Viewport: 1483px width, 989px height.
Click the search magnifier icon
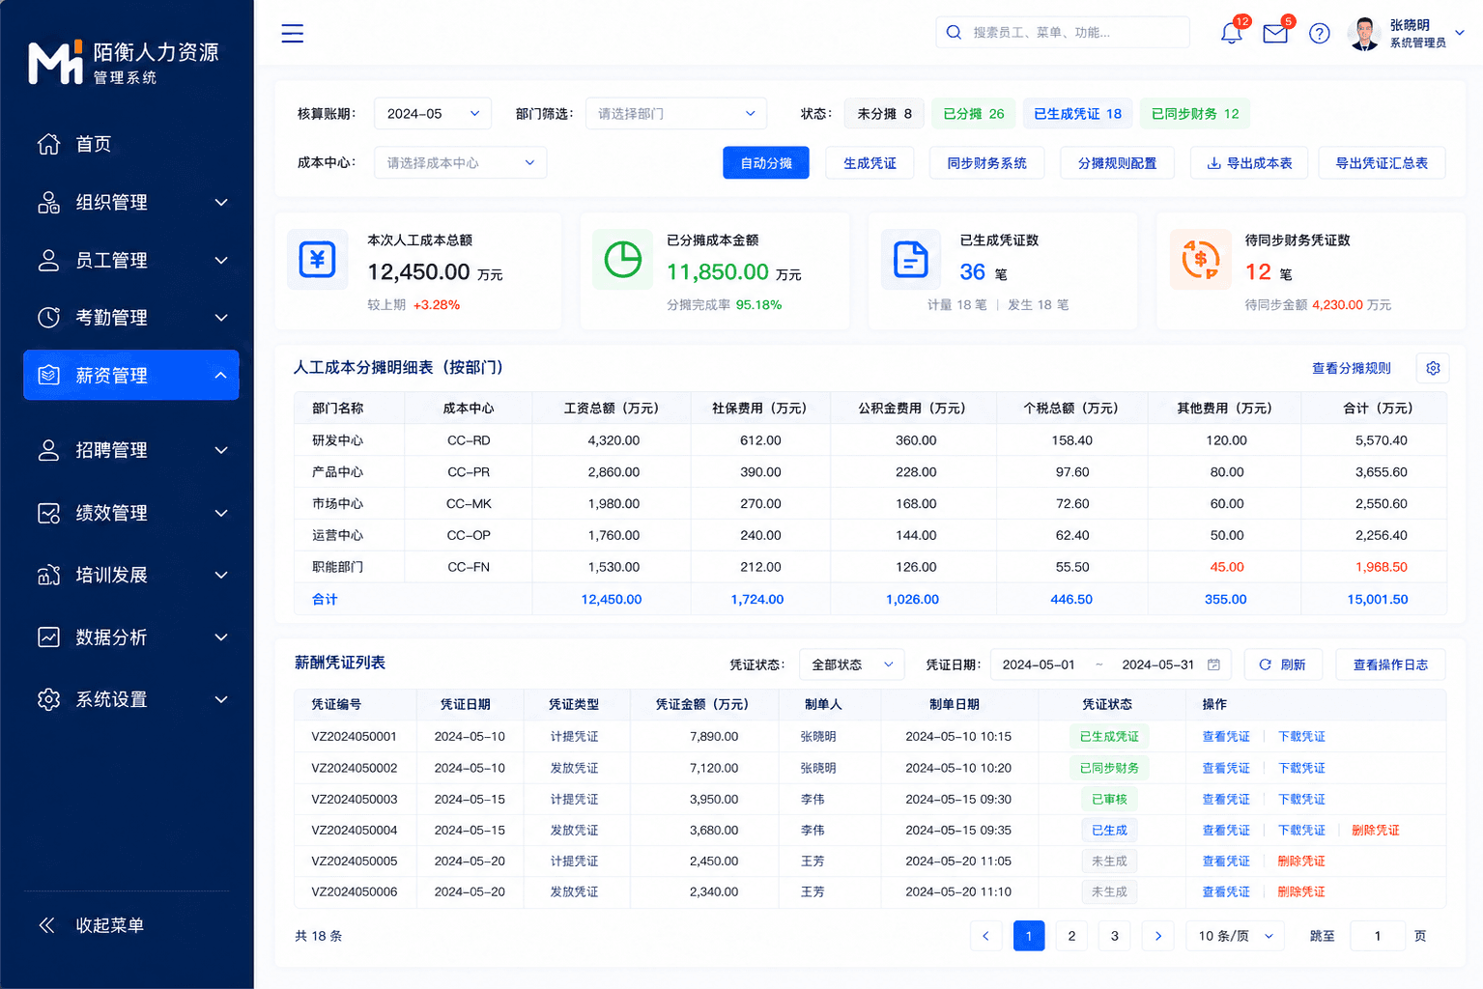point(954,32)
